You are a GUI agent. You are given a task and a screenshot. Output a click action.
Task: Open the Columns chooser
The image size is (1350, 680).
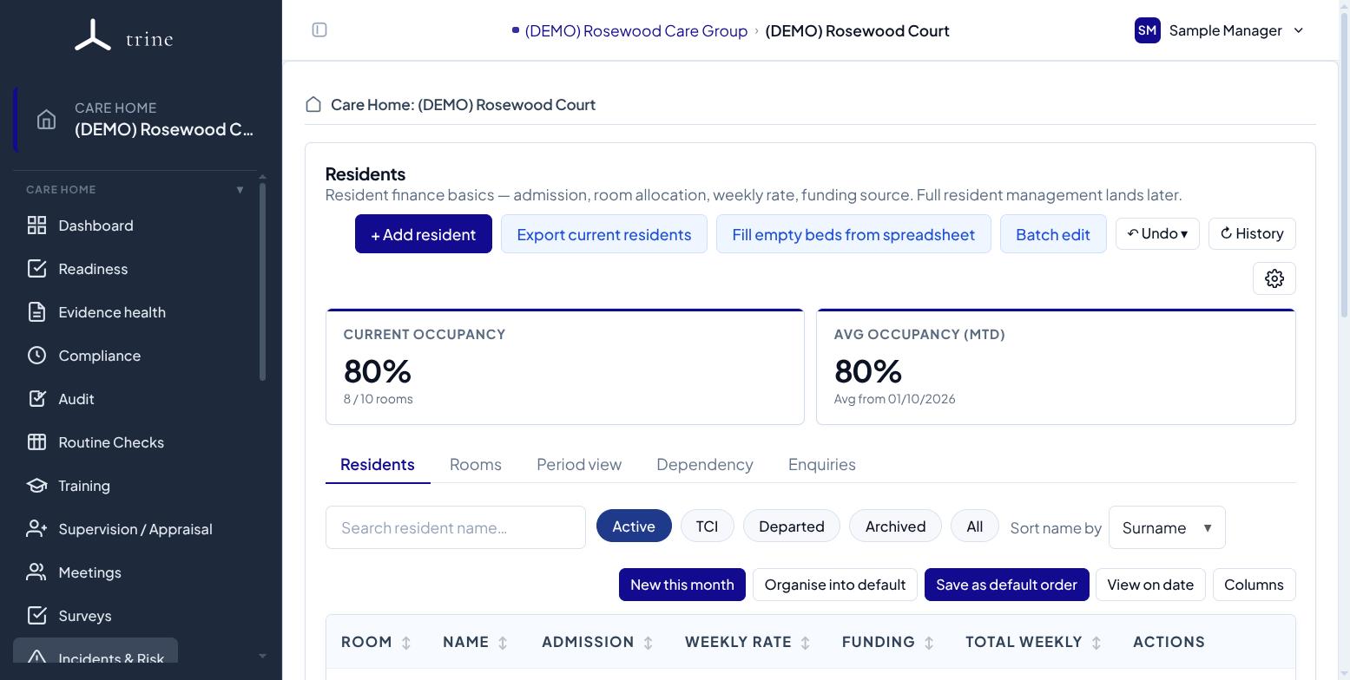pos(1254,585)
